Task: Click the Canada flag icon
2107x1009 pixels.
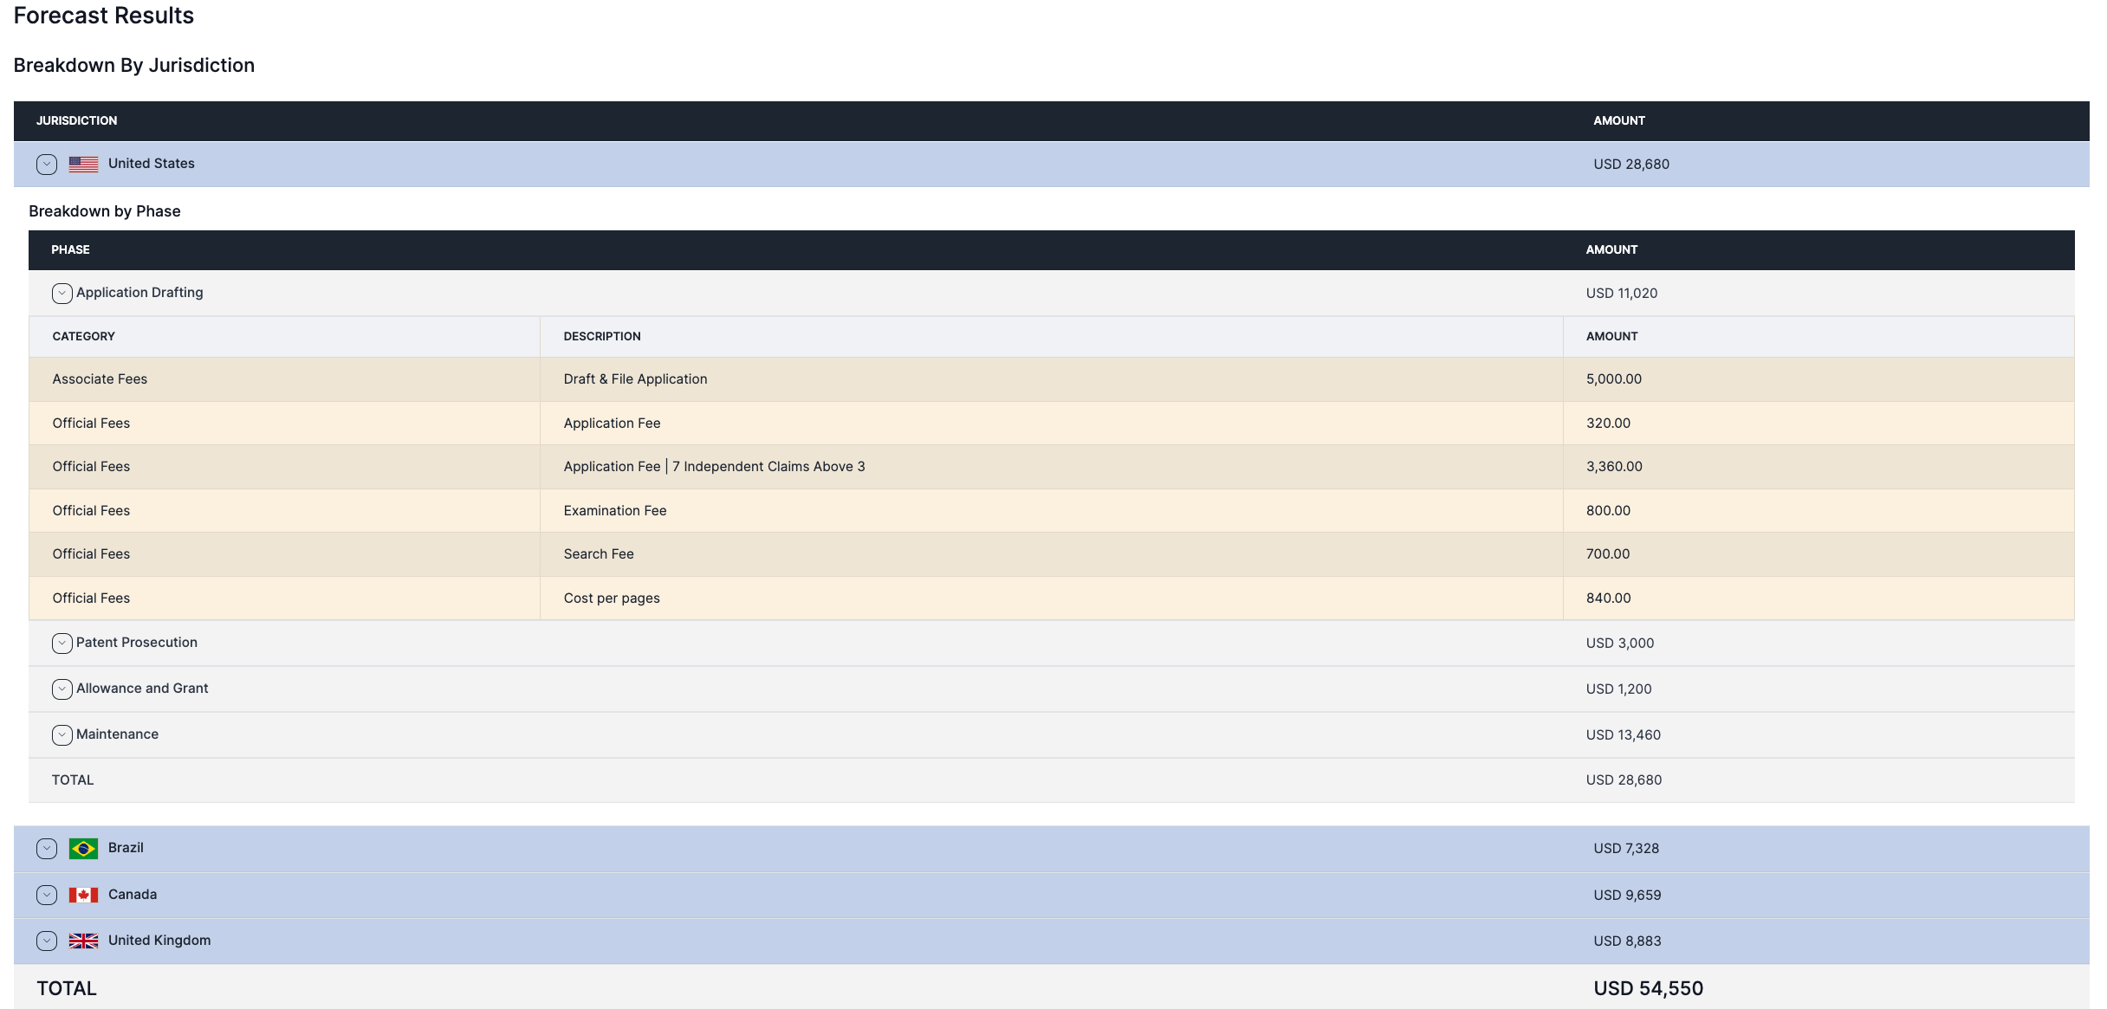Action: pyautogui.click(x=83, y=896)
